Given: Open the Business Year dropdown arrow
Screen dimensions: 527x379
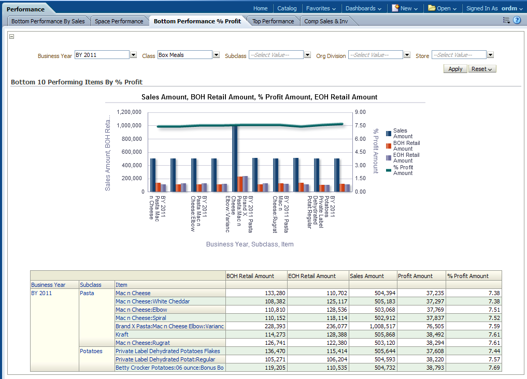Looking at the screenshot, I should click(133, 55).
